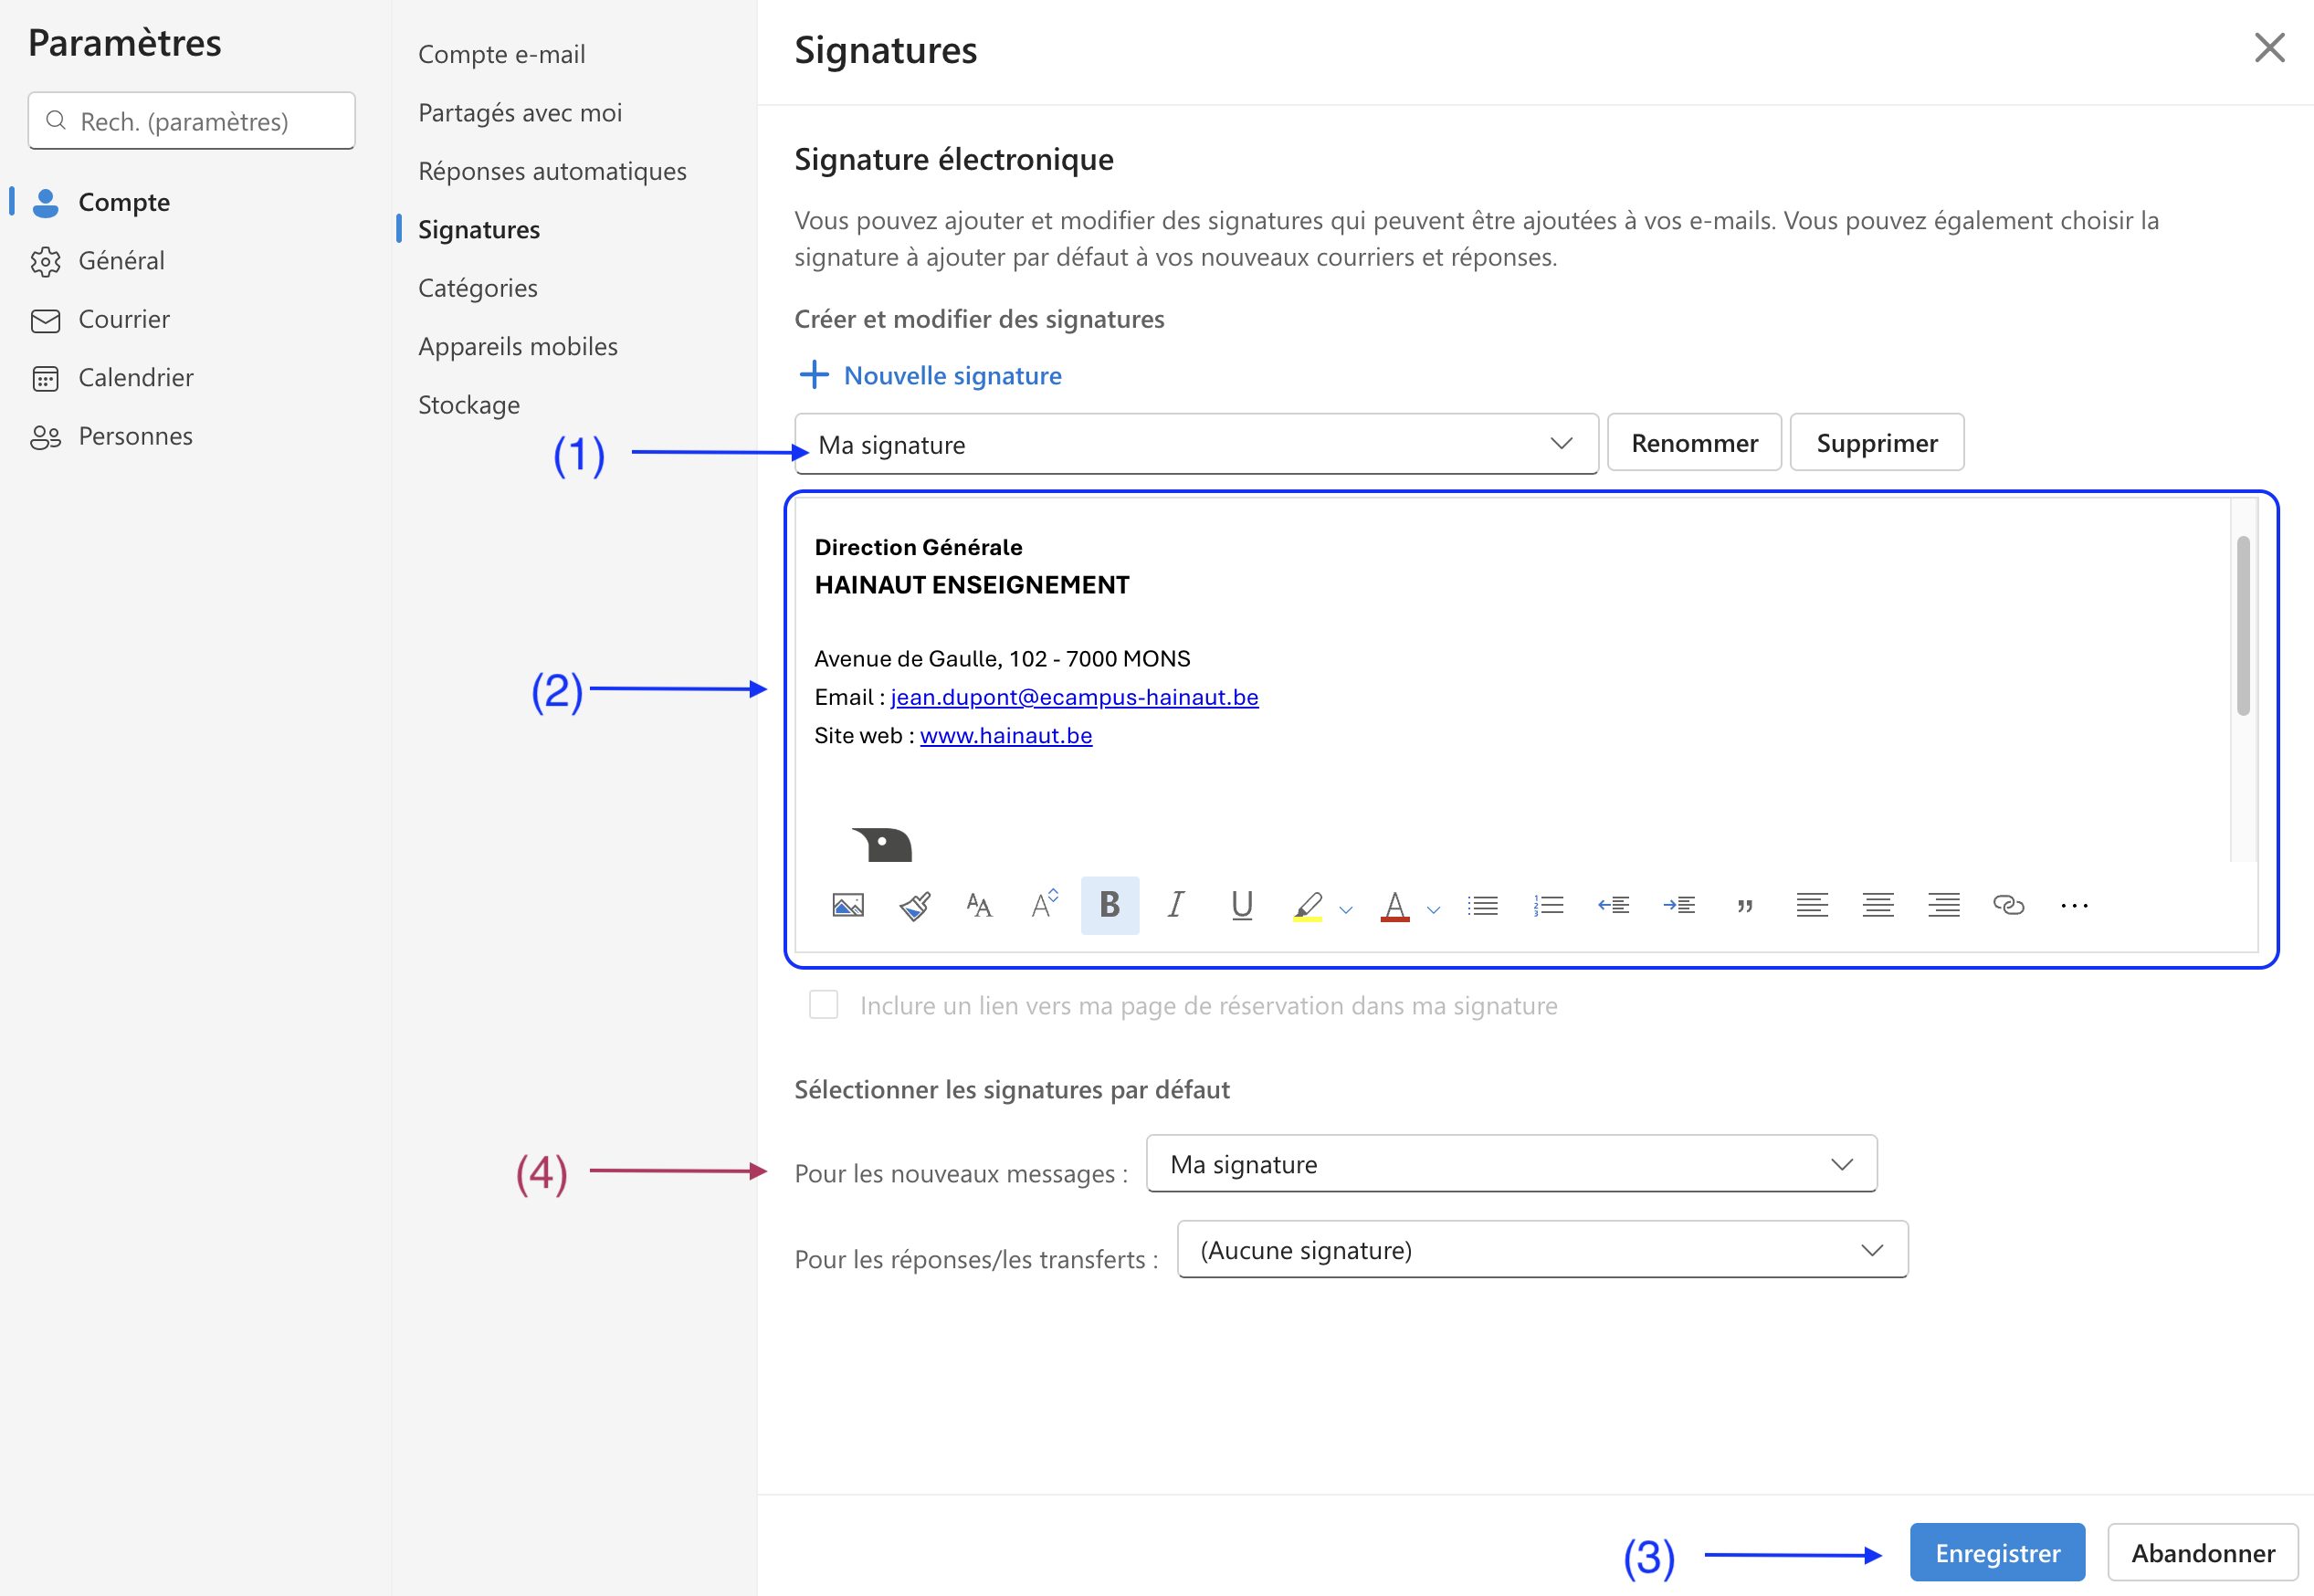
Task: Open the 'Ma signature' selection dropdown
Action: coord(1195,444)
